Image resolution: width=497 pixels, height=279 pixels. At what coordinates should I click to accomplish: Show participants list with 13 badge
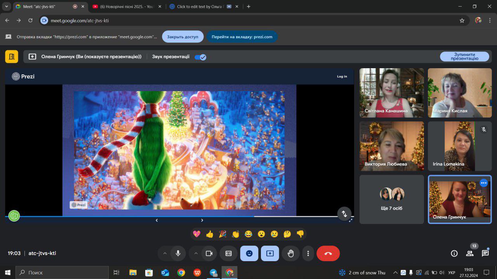pos(470,253)
